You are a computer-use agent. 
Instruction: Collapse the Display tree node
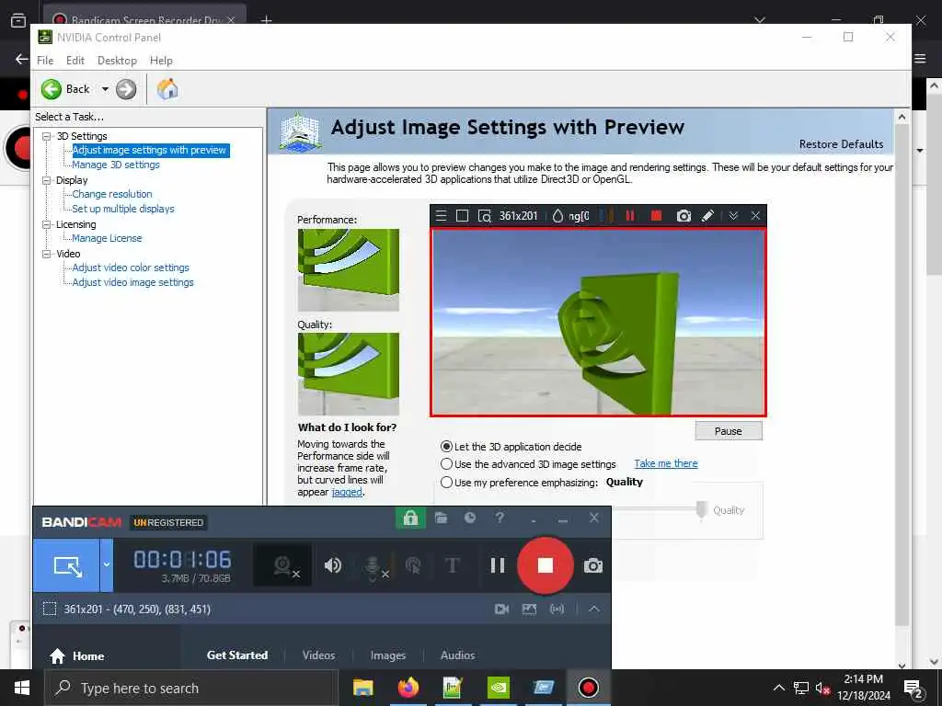pyautogui.click(x=46, y=180)
